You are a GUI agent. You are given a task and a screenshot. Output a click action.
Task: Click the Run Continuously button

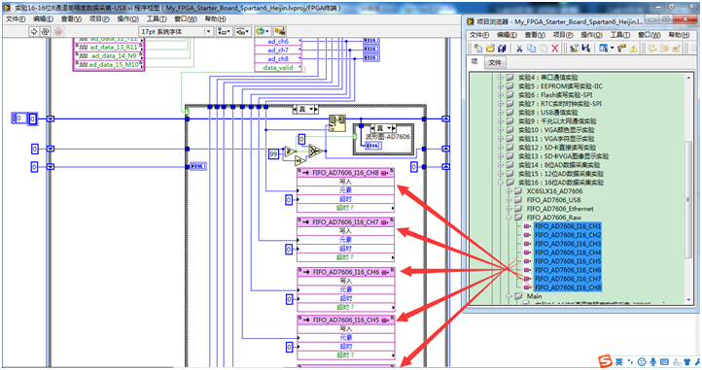[46, 31]
